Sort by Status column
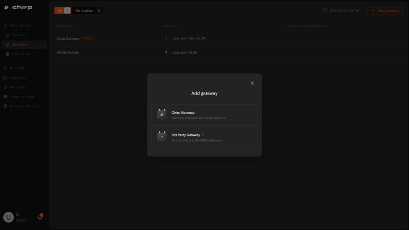 pyautogui.click(x=170, y=26)
